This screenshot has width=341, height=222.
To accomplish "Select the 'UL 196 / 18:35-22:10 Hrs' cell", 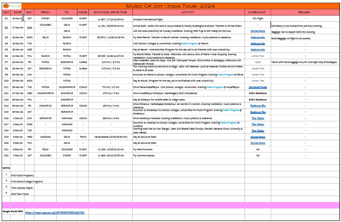I will pyautogui.click(x=111, y=149).
